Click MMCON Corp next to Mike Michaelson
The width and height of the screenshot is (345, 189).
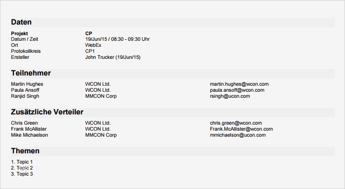pyautogui.click(x=101, y=135)
